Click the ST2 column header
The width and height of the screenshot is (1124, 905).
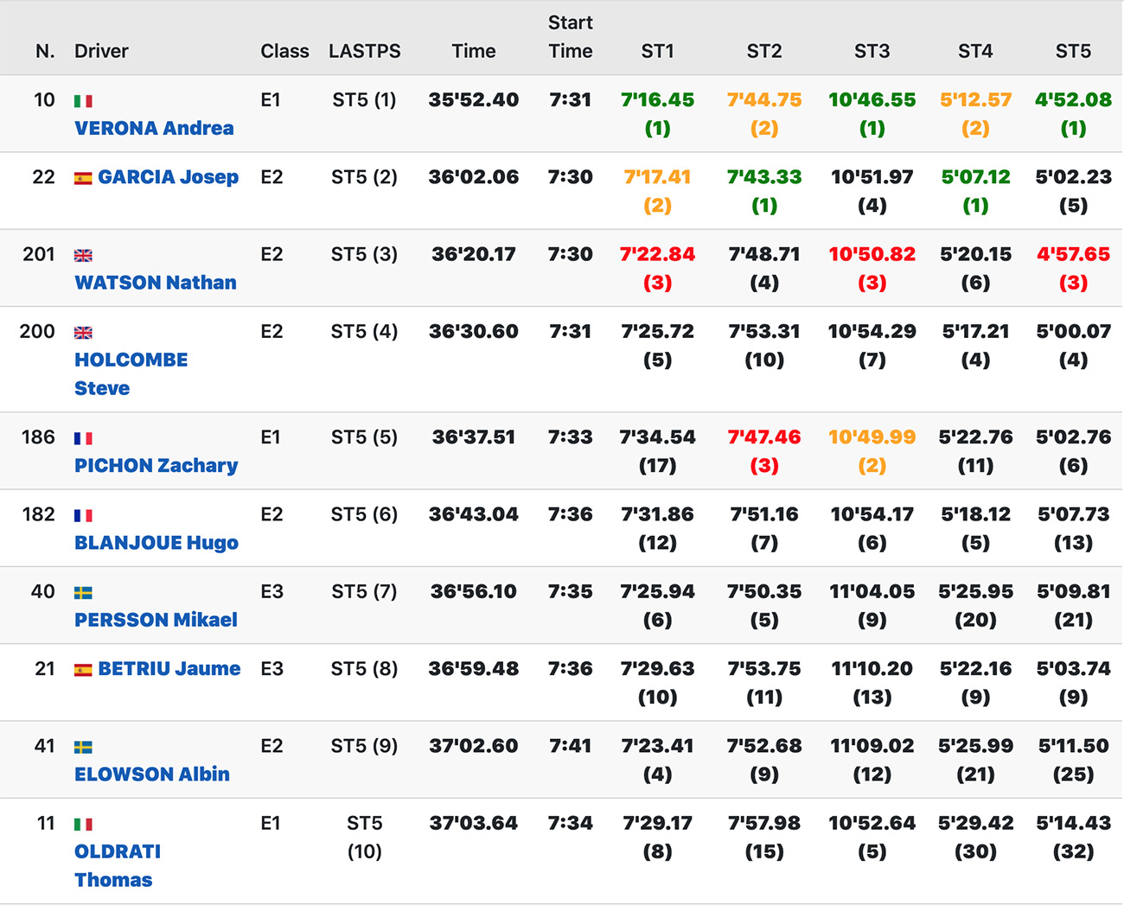coord(764,51)
